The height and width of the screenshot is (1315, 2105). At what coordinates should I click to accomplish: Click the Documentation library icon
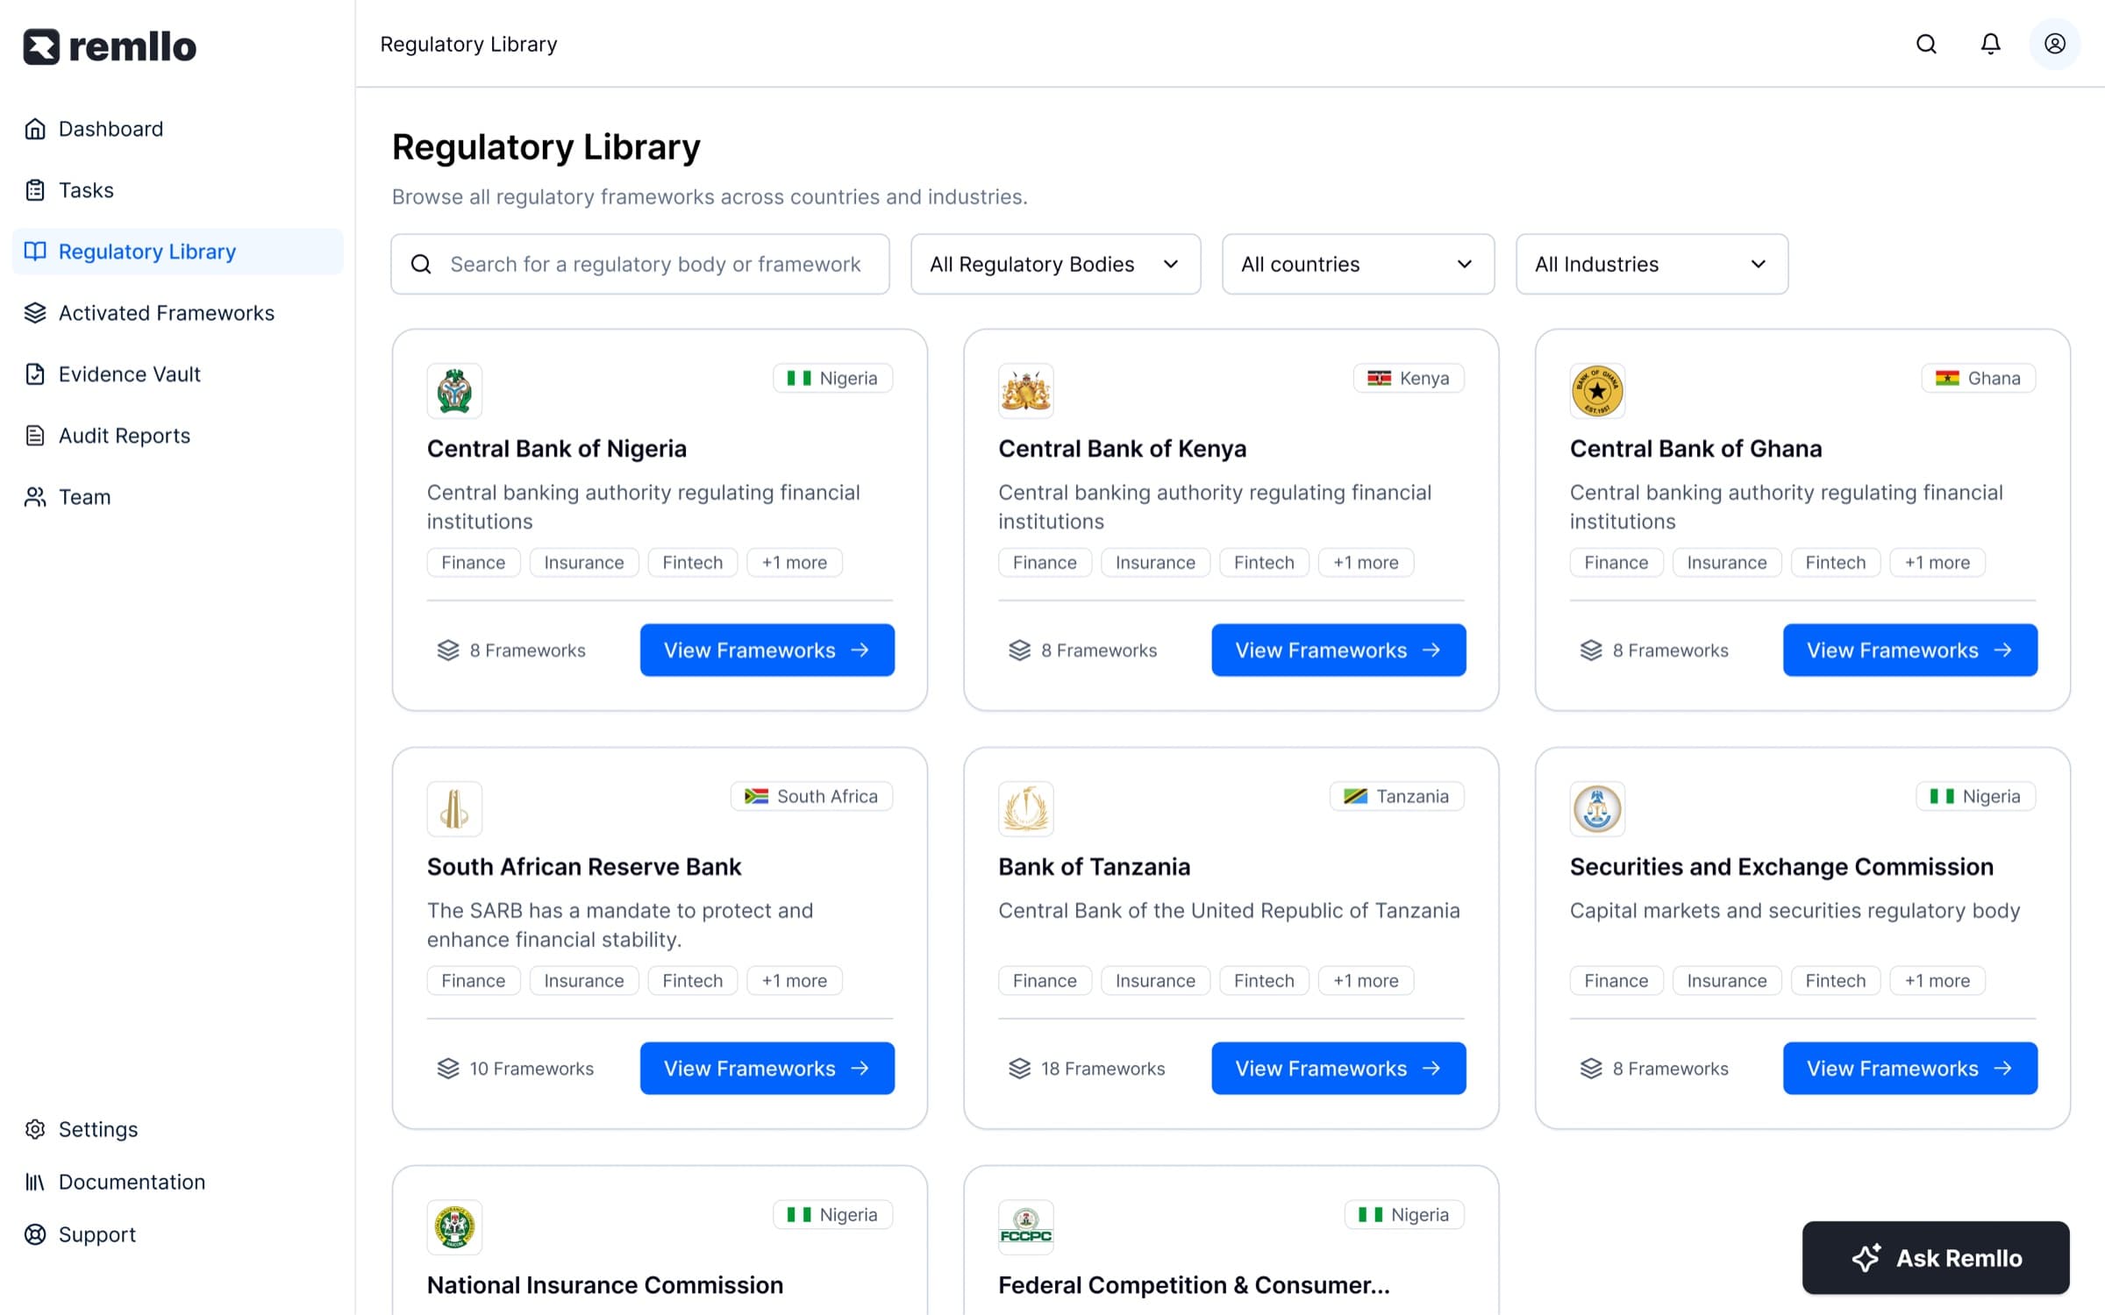coord(35,1182)
